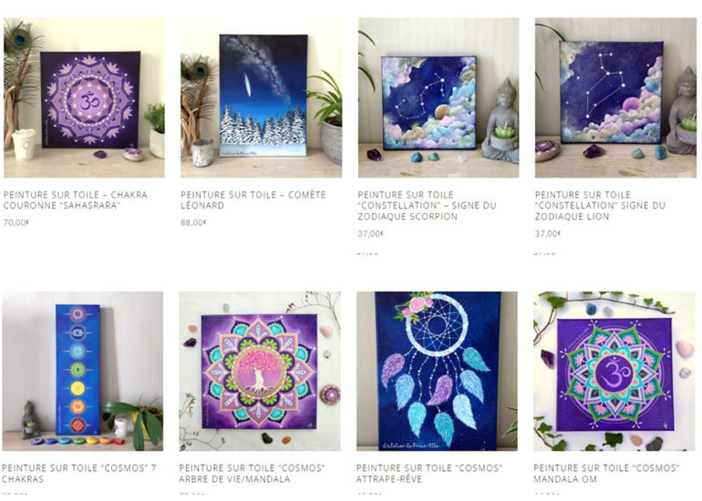The height and width of the screenshot is (501, 702).
Task: Open the Signe du Zodiaque Lion title link
Action: [x=600, y=205]
